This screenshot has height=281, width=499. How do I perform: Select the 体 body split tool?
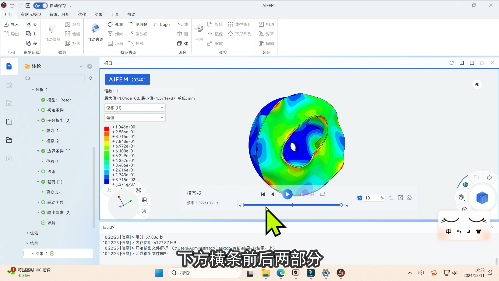click(182, 43)
